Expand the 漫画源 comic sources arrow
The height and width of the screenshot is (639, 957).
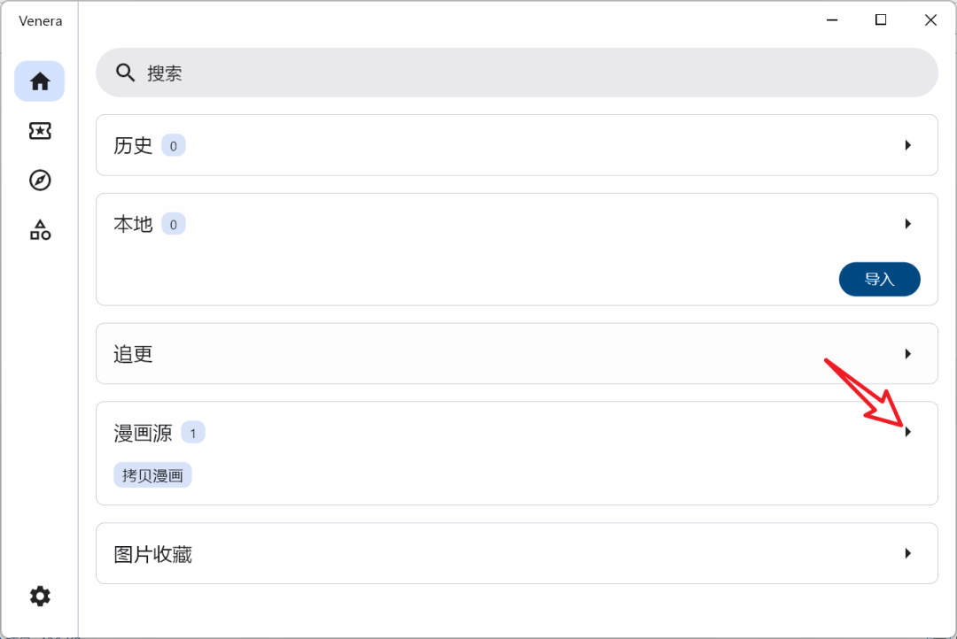pos(907,432)
